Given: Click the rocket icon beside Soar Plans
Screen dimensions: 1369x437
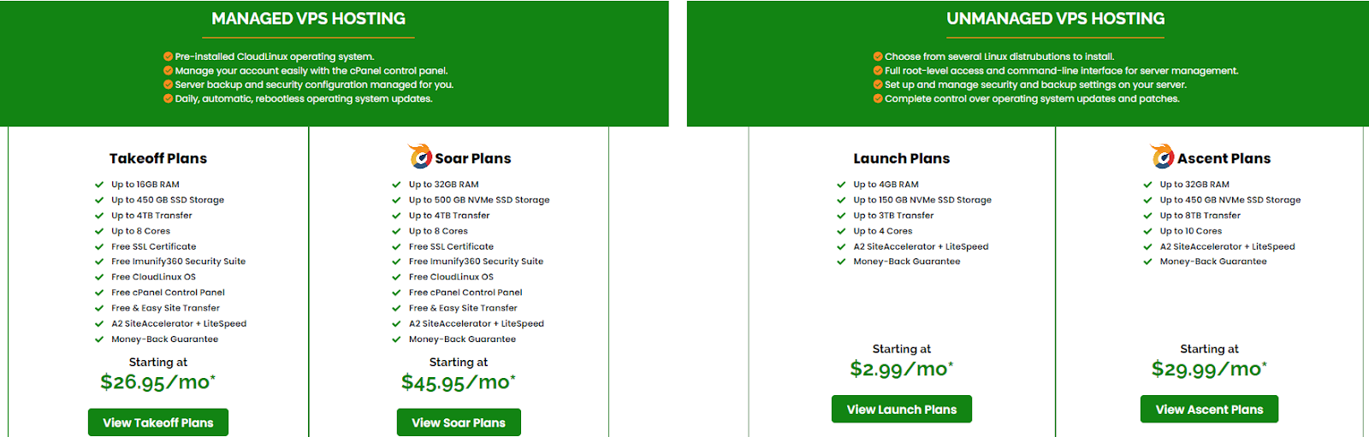Looking at the screenshot, I should tap(420, 156).
